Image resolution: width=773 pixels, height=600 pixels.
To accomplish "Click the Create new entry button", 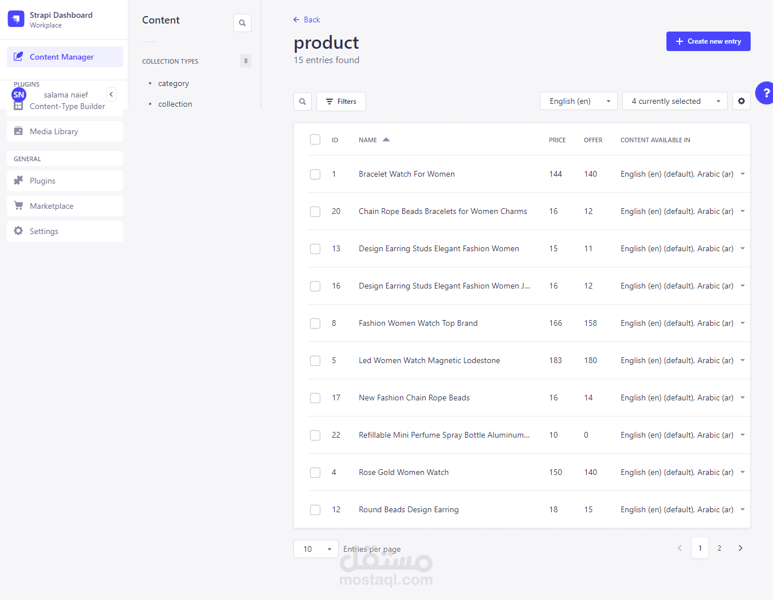I will tap(708, 41).
